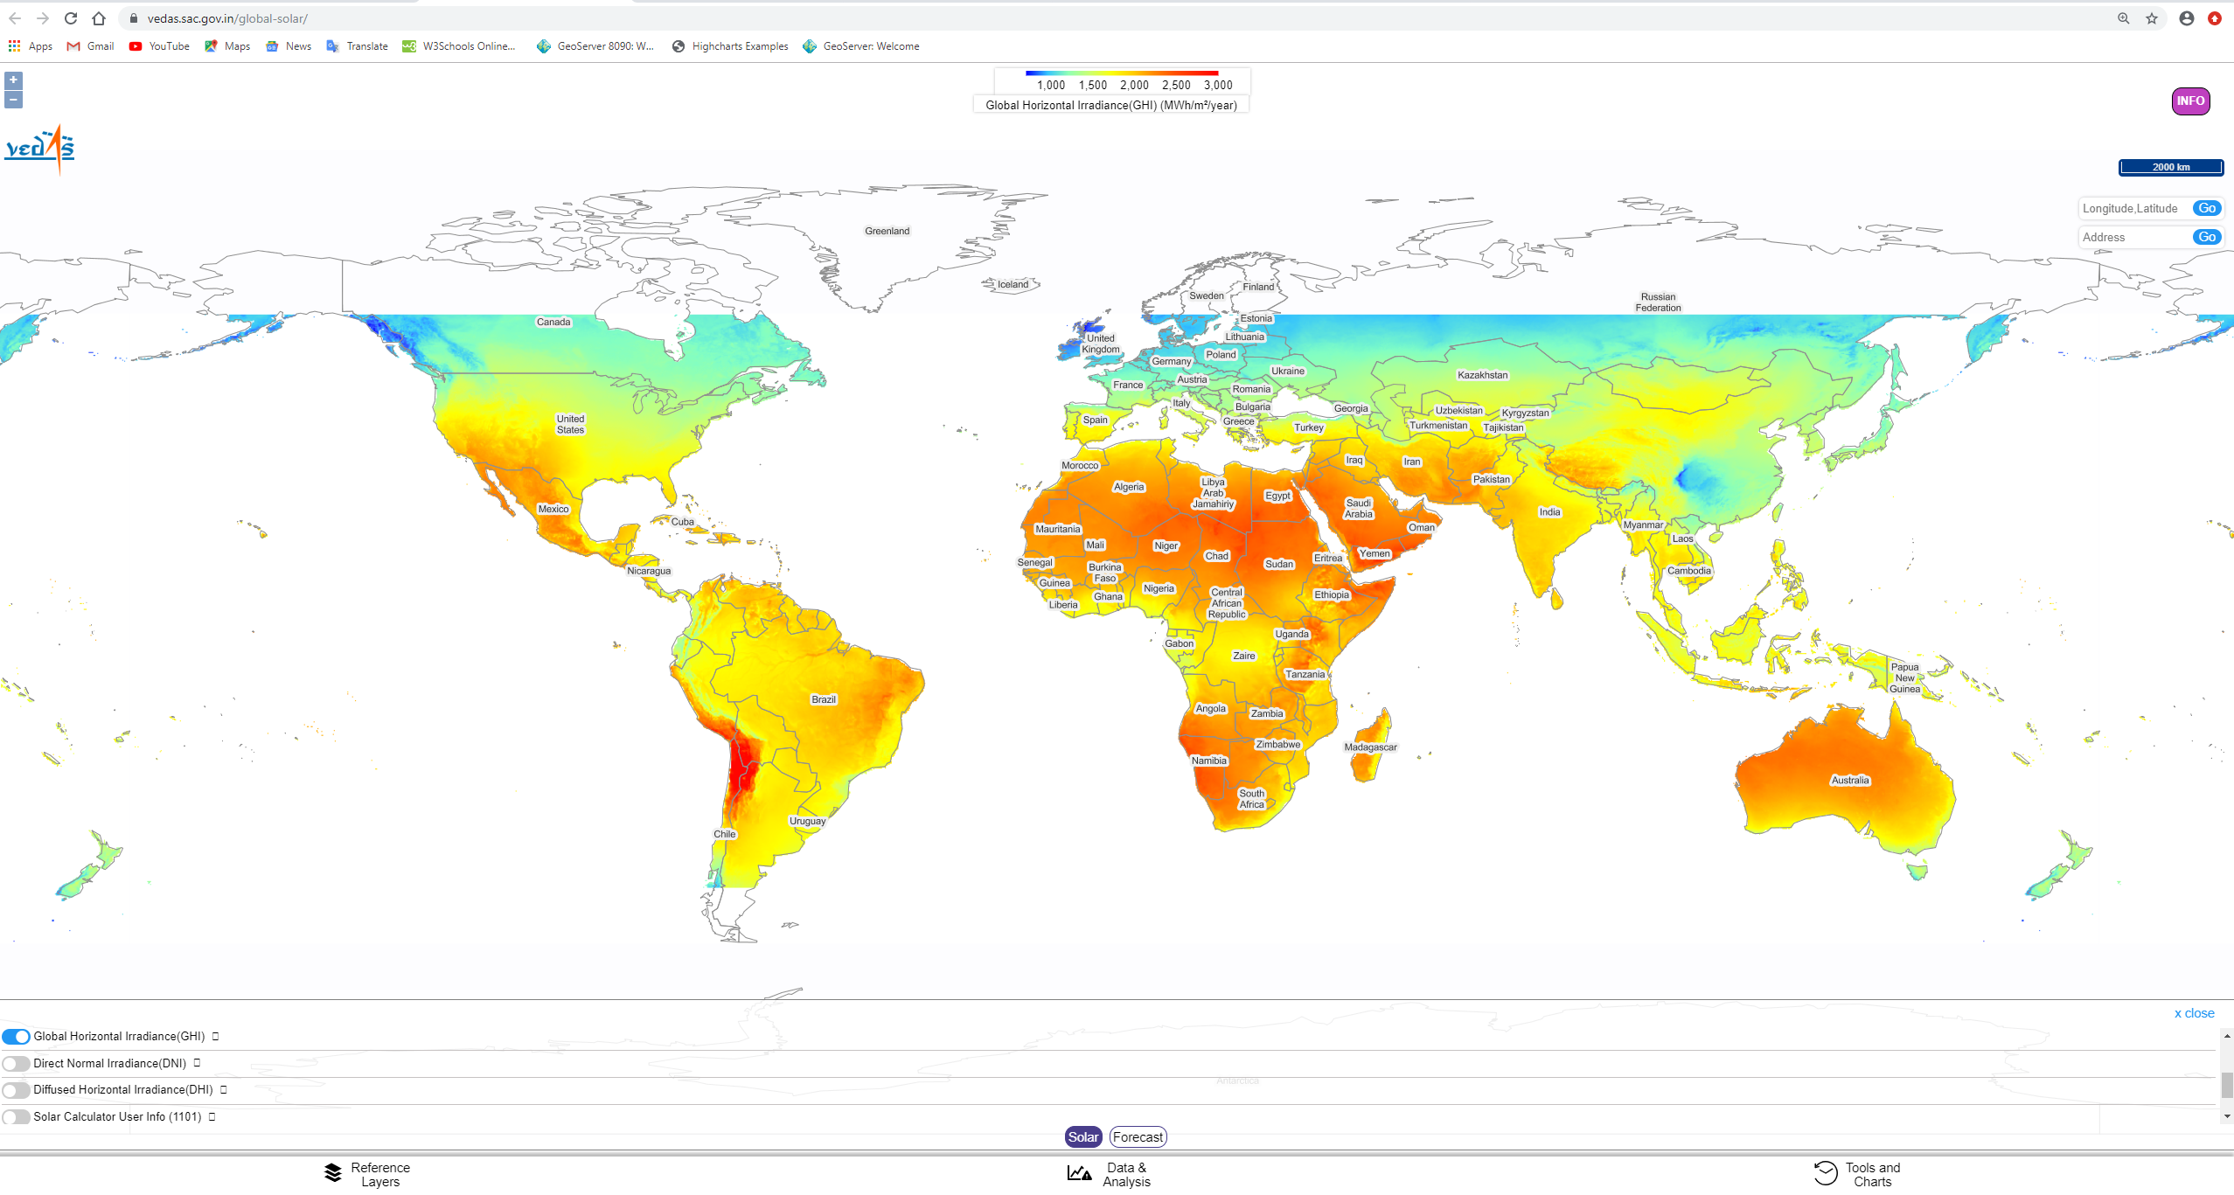Open Gmail bookmark
Image resolution: width=2234 pixels, height=1195 pixels.
pos(91,46)
